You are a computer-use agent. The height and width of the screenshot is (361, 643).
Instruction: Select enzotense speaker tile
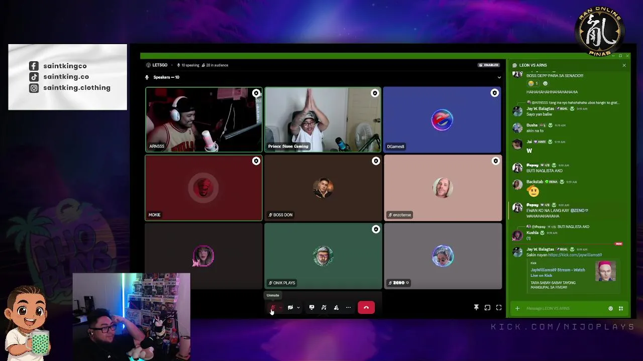[x=442, y=188]
